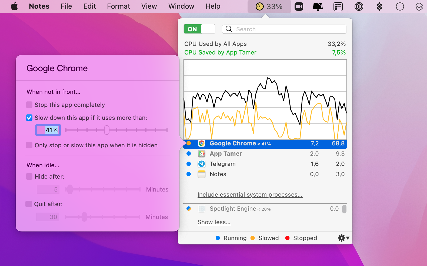This screenshot has height=266, width=427.
Task: Click the Quit after minutes slider
Action: (x=102, y=217)
